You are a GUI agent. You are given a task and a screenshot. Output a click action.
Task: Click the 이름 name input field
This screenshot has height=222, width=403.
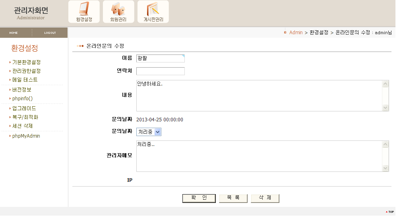pyautogui.click(x=160, y=58)
